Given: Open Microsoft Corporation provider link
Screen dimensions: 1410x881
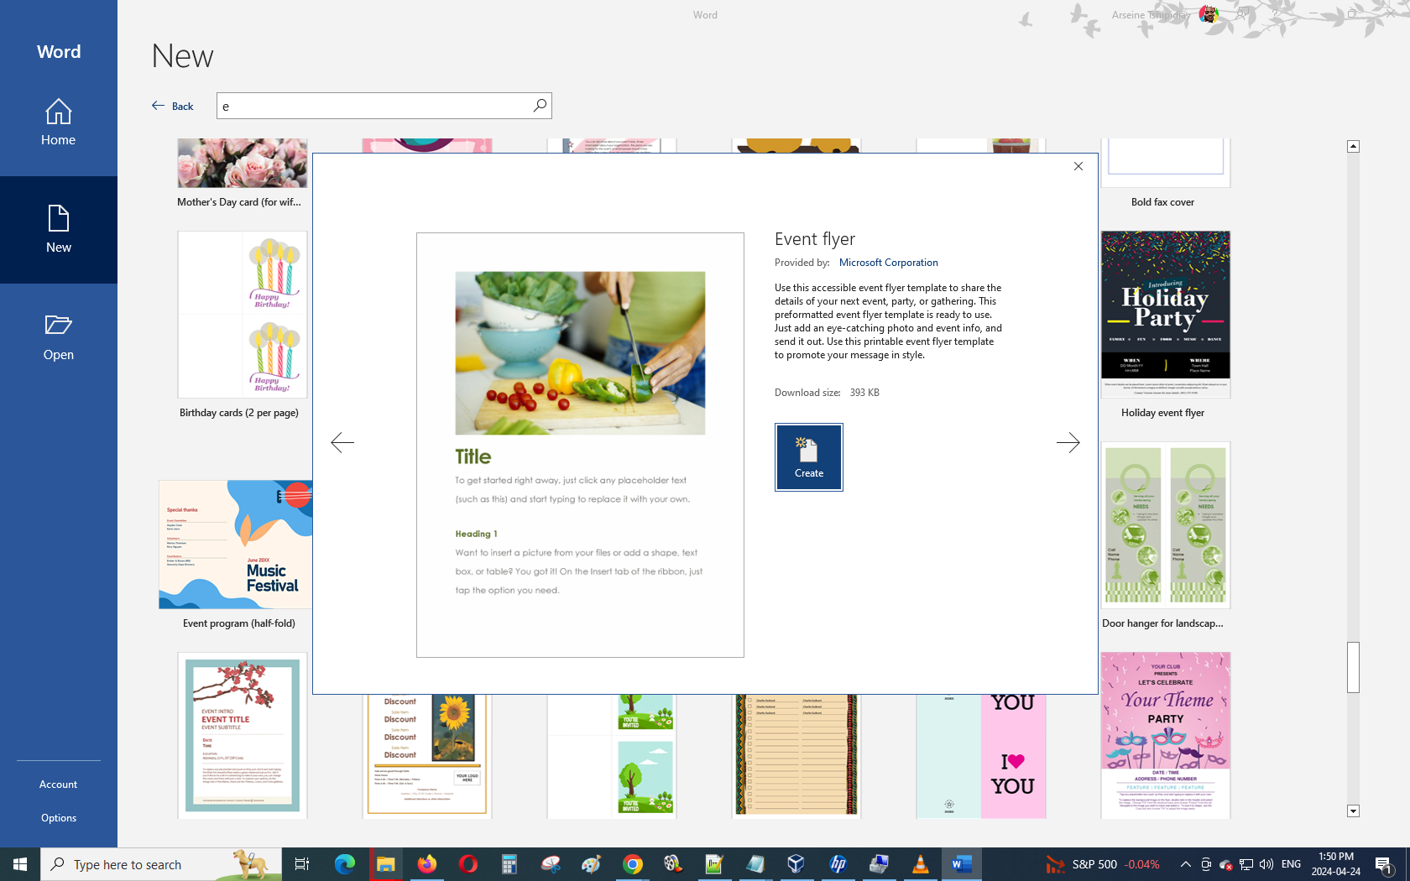Looking at the screenshot, I should [888, 263].
